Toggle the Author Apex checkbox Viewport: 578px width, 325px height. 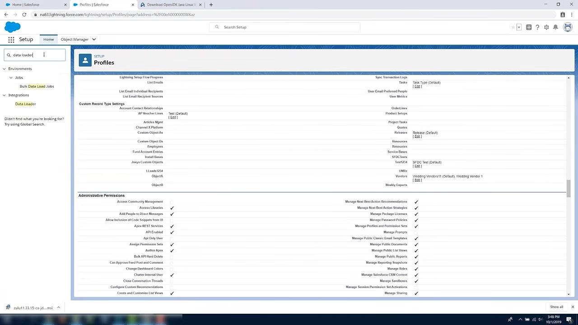tap(172, 251)
